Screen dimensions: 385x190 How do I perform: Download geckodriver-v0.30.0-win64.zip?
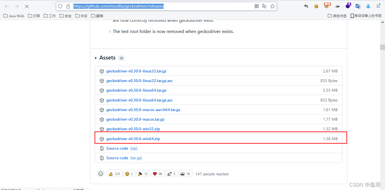pos(133,139)
